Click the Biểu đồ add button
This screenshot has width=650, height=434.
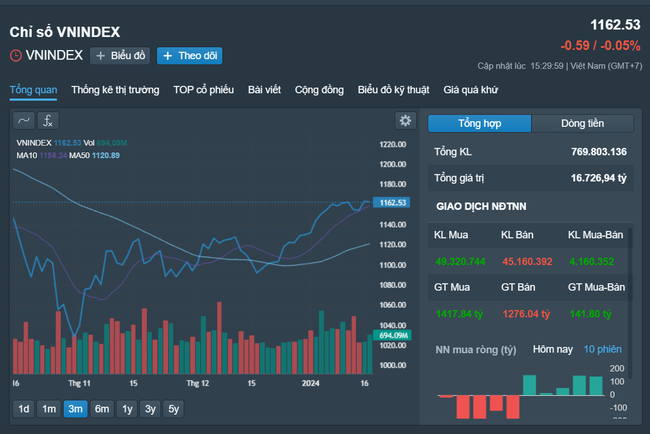coord(120,56)
